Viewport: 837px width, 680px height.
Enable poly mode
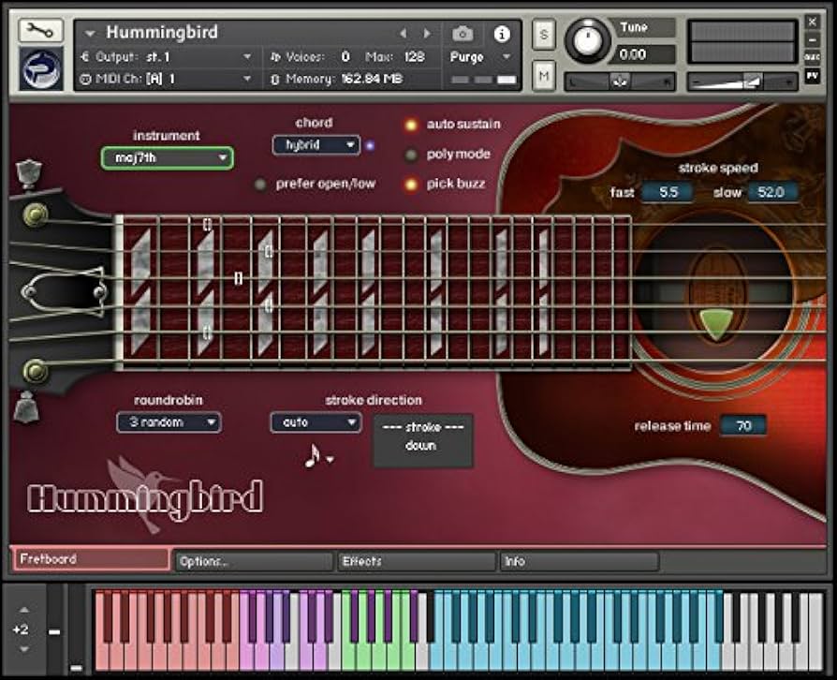click(x=412, y=154)
